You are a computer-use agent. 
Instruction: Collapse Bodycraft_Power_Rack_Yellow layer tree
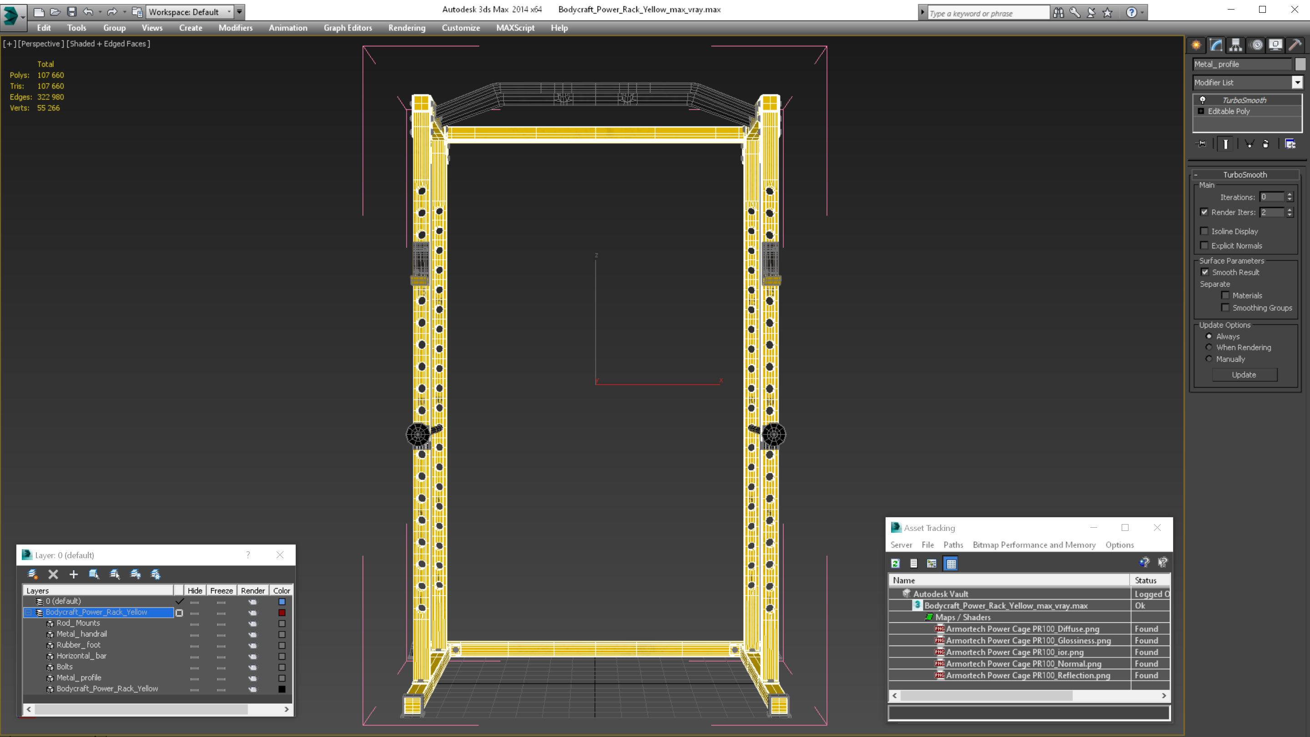(x=29, y=612)
